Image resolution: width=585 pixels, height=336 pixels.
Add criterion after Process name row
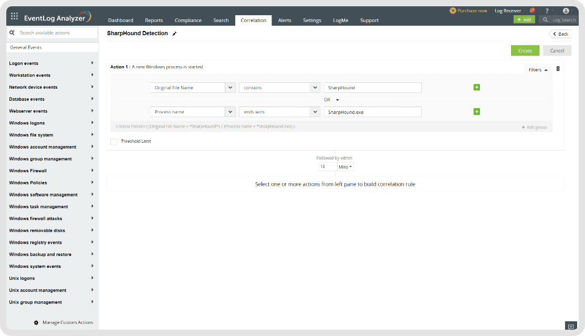pyautogui.click(x=476, y=111)
